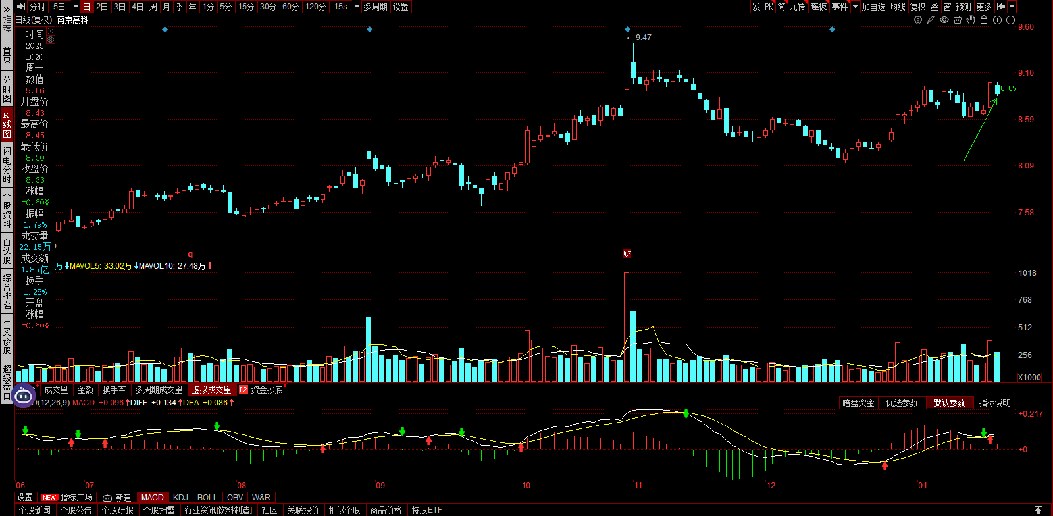Screen dimensions: 1053x516
Task: Open 指标广场 indicator plaza
Action: [68, 498]
